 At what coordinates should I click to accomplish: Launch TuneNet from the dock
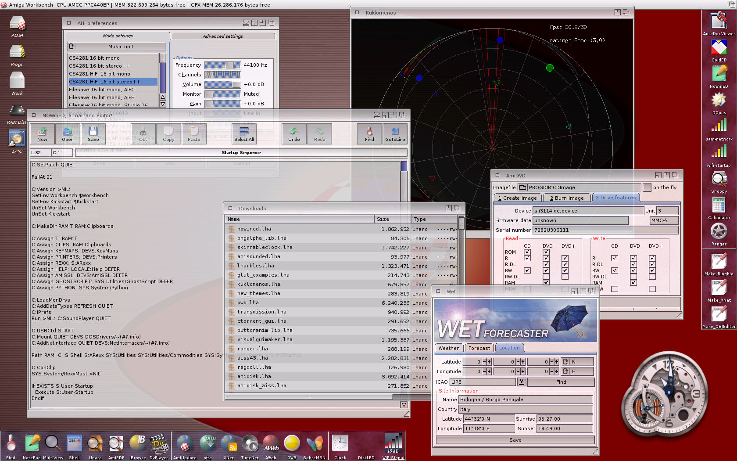coord(250,447)
